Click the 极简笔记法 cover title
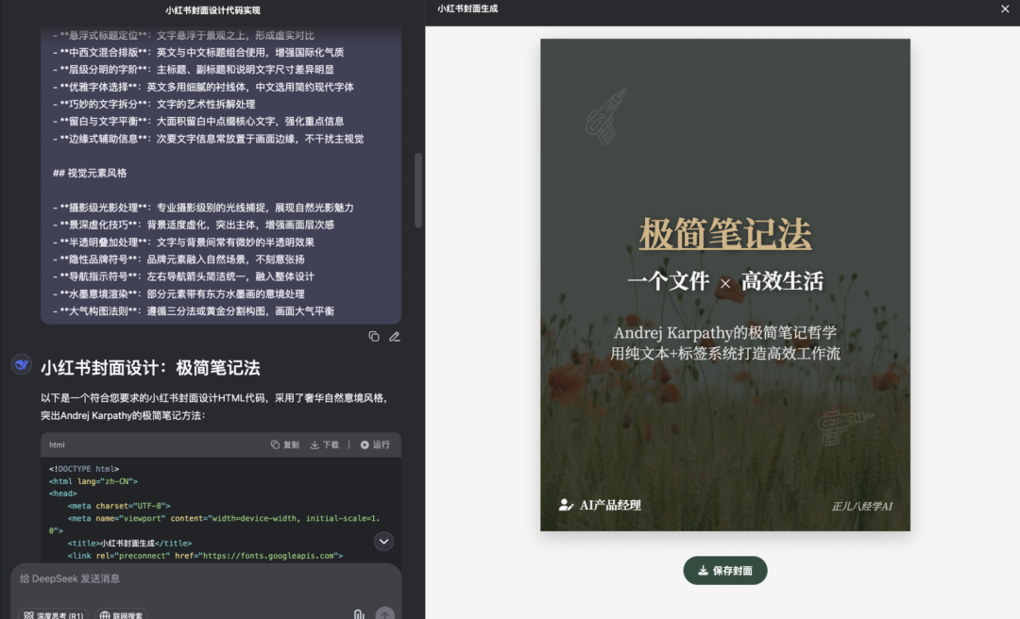 pyautogui.click(x=725, y=234)
